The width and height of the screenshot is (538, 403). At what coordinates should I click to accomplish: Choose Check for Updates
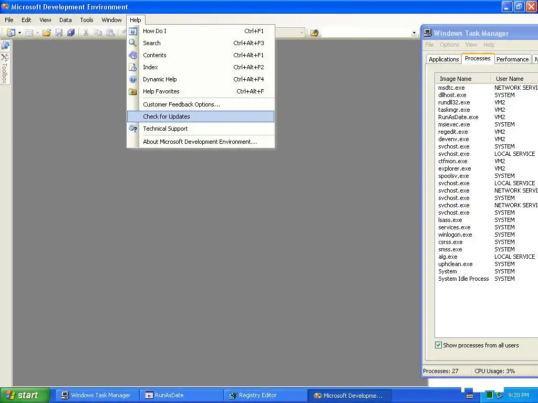click(x=201, y=116)
